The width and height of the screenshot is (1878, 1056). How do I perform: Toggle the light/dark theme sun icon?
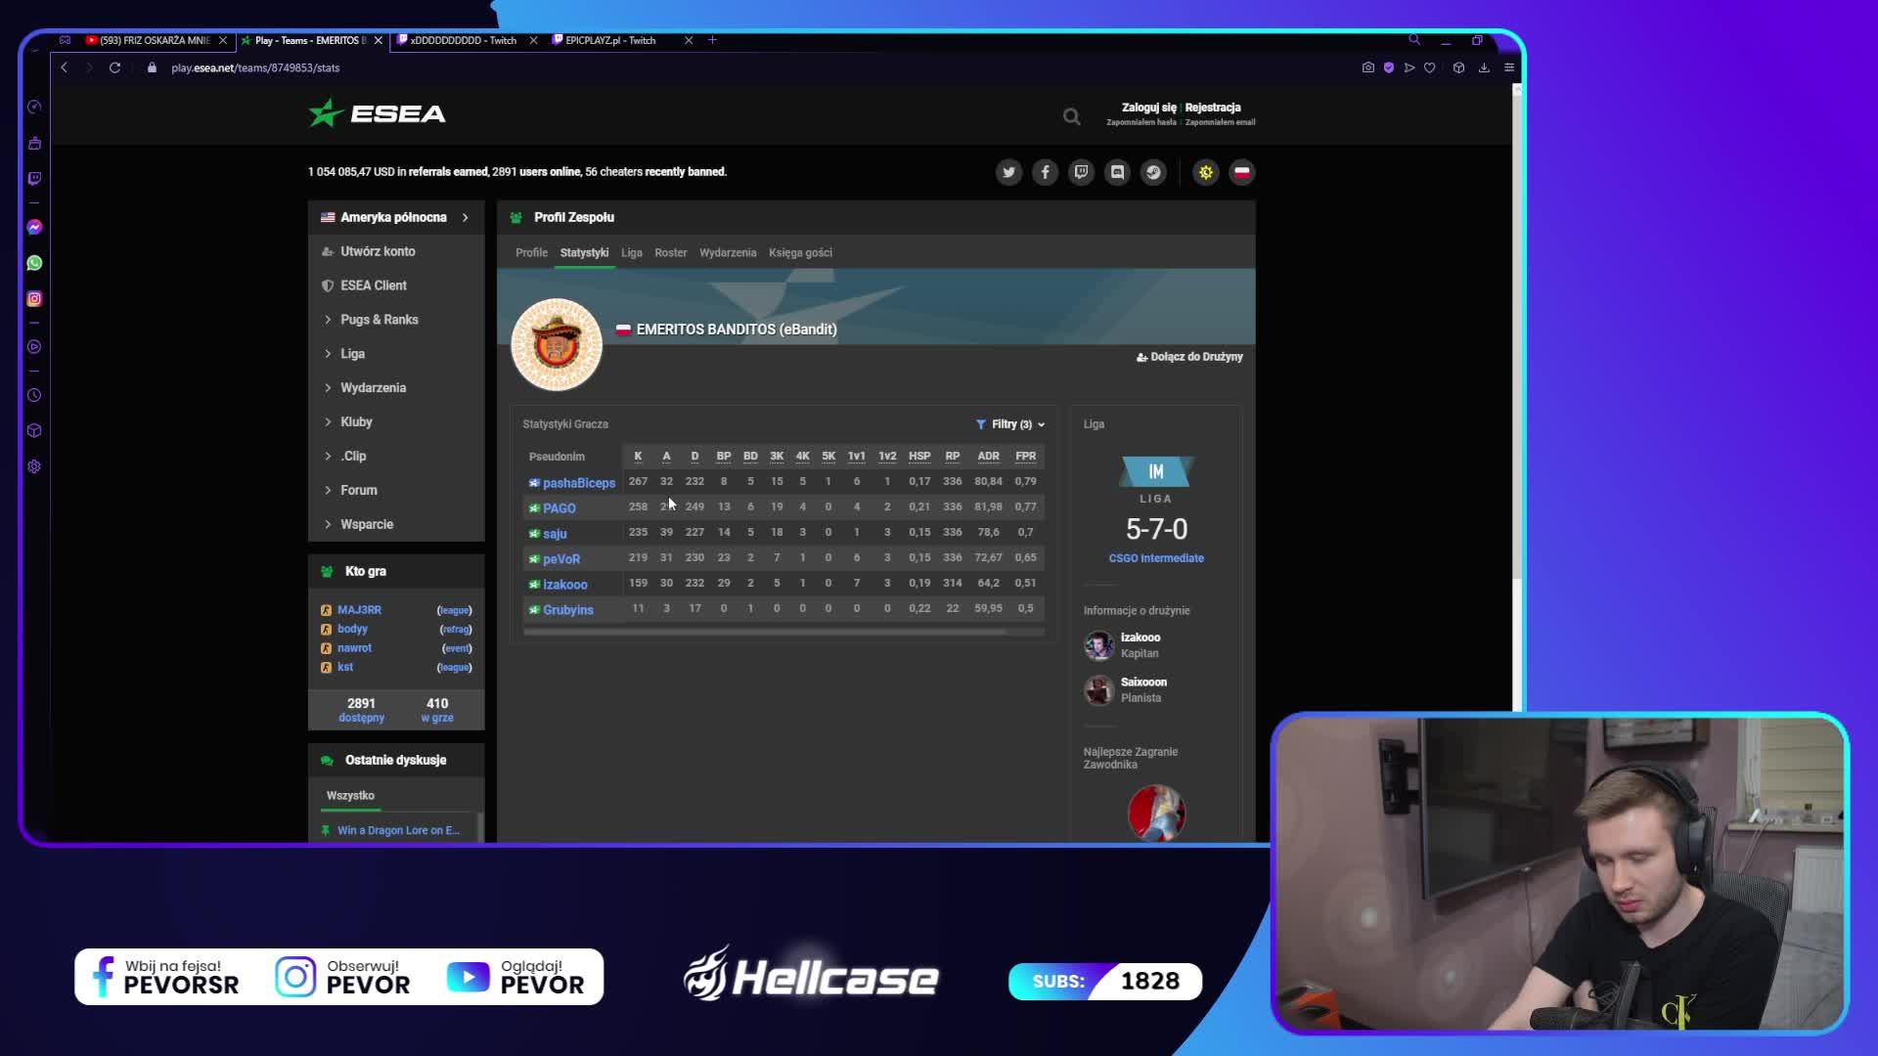(x=1206, y=172)
